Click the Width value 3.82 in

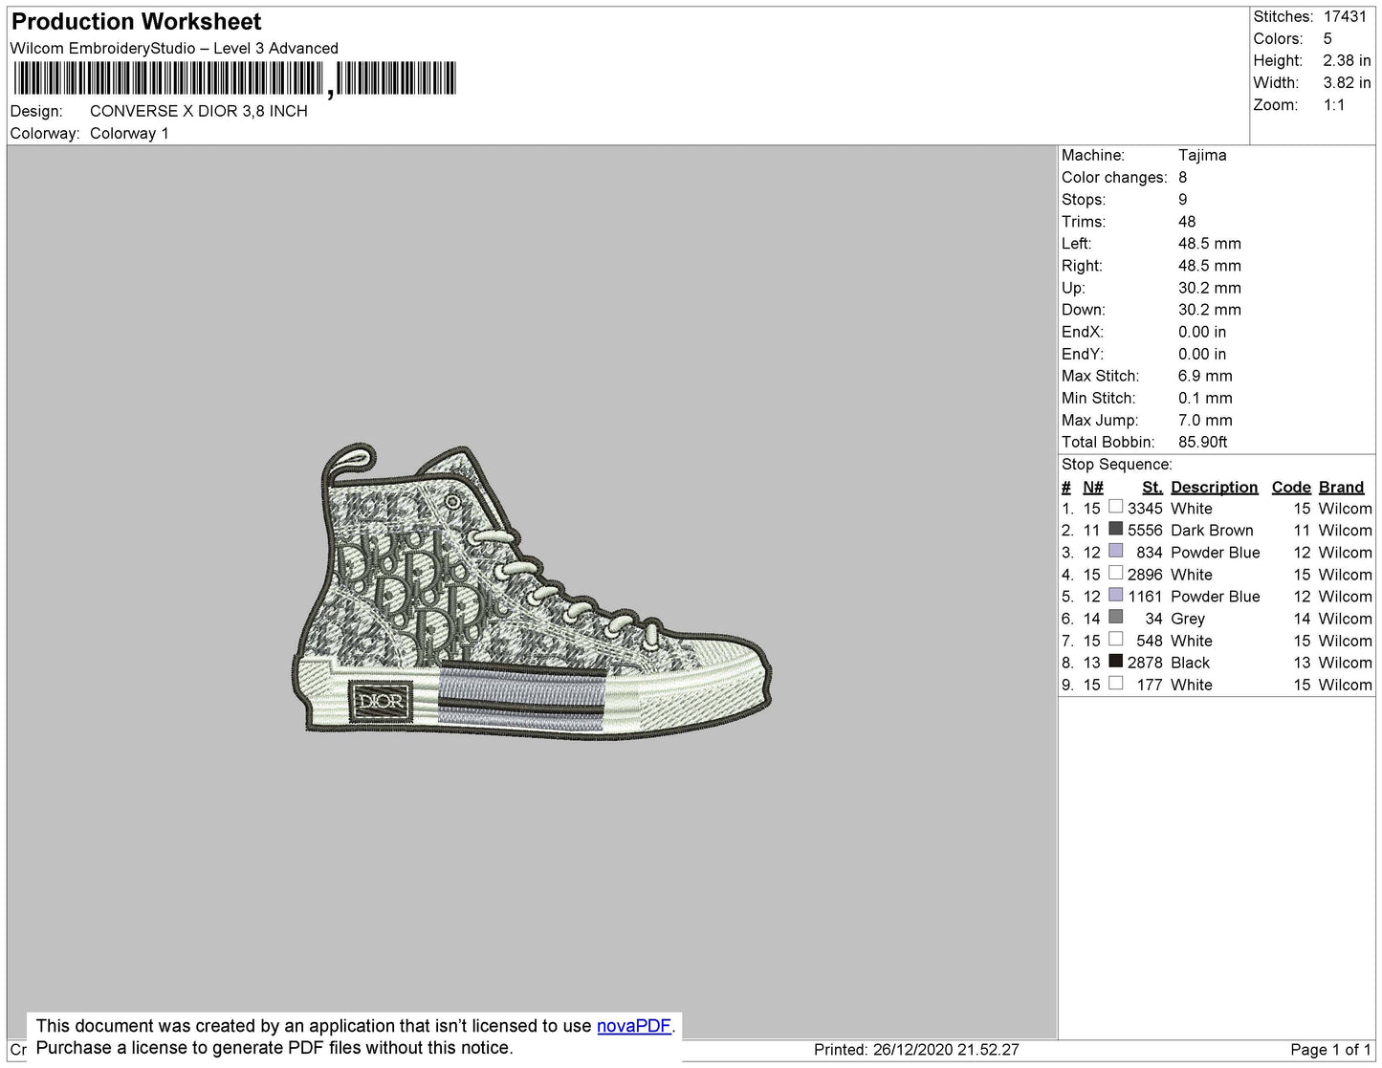point(1347,82)
